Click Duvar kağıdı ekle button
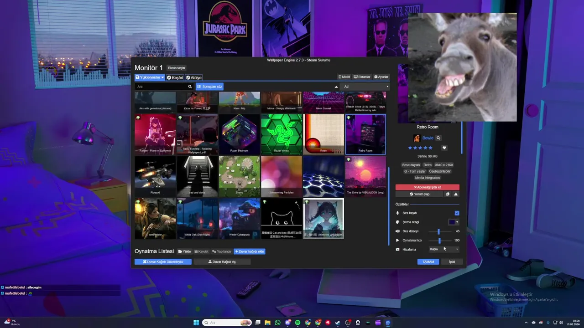This screenshot has height=328, width=584. [249, 251]
